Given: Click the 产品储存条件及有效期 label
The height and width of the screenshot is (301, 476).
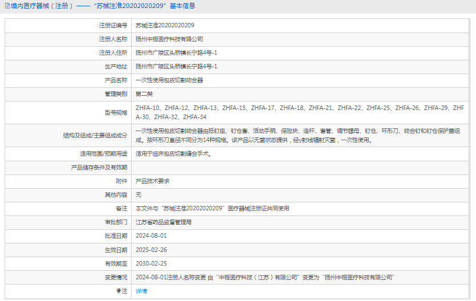Looking at the screenshot, I should pyautogui.click(x=99, y=168).
